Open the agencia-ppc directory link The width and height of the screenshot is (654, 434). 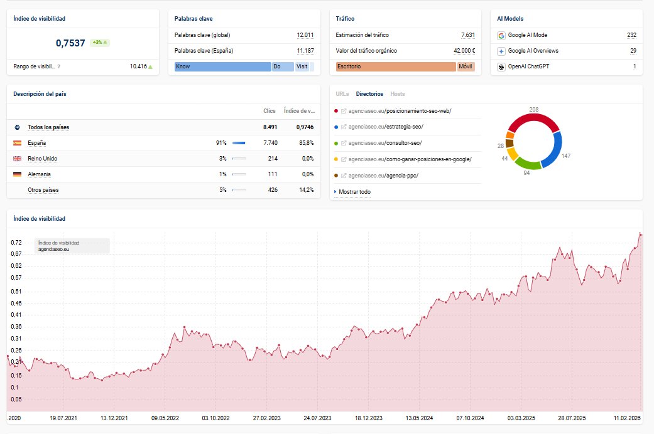(383, 176)
